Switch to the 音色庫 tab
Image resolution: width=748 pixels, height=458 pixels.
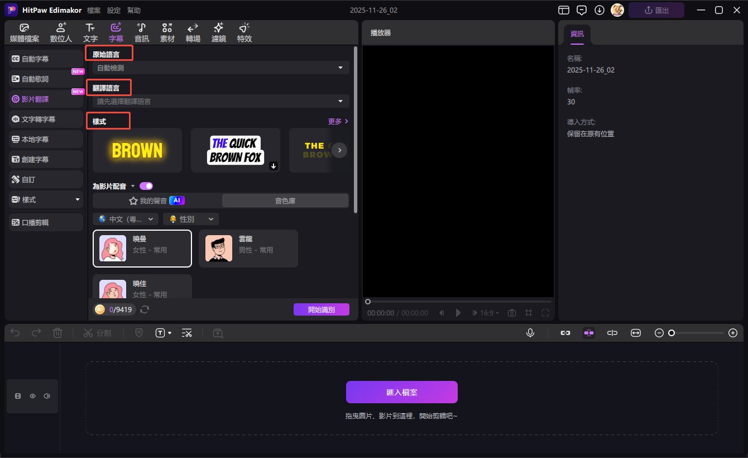pos(285,201)
